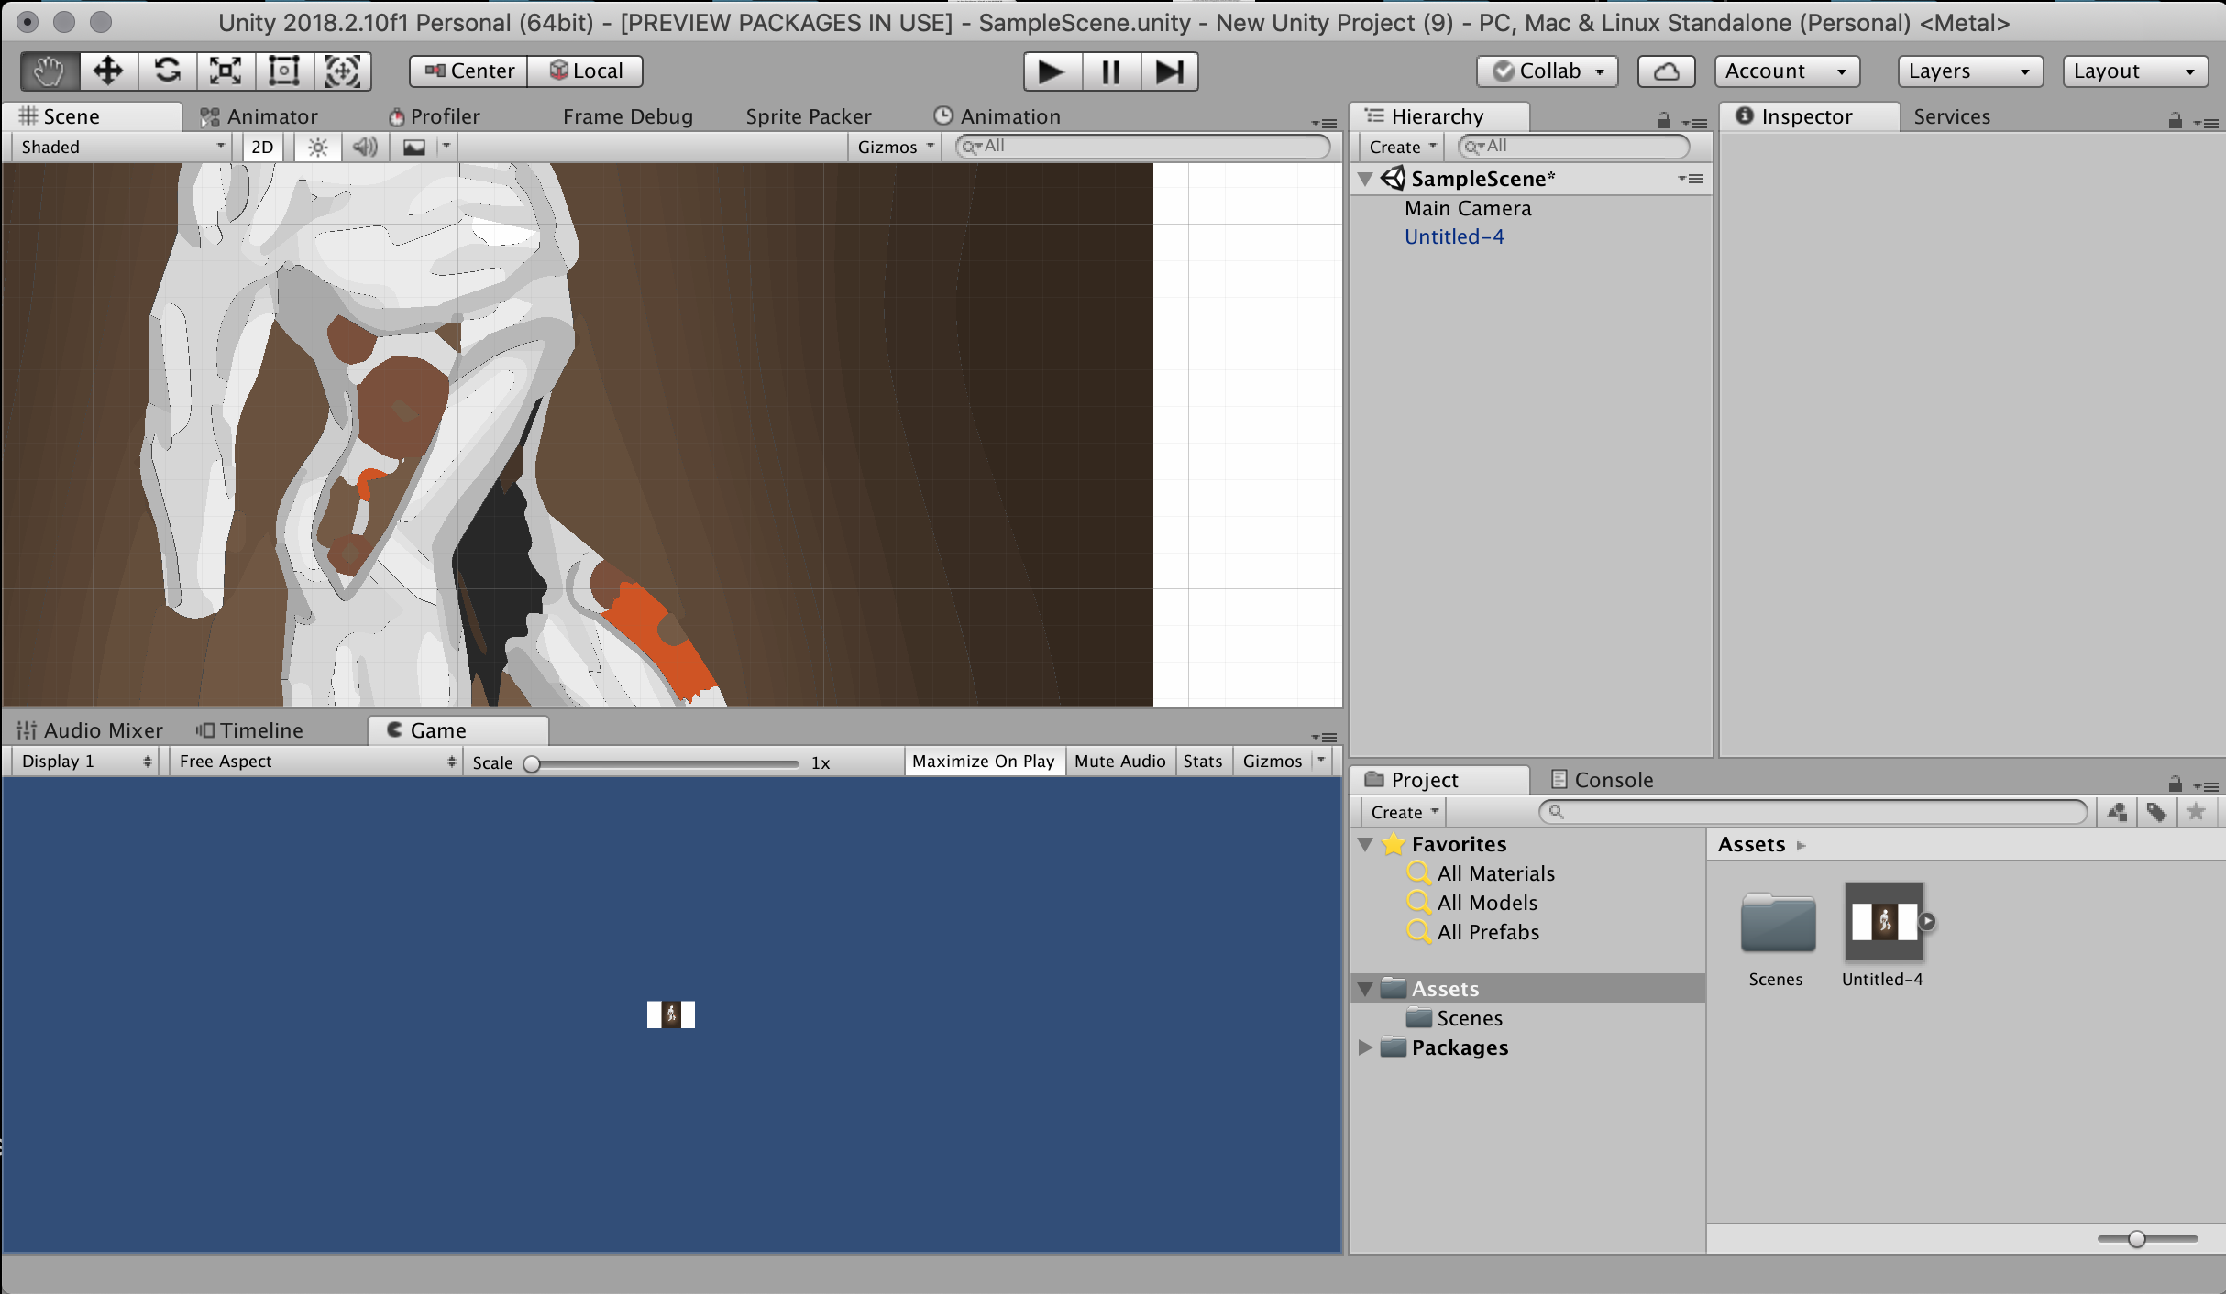The width and height of the screenshot is (2226, 1294).
Task: Click the Hierarchy search field
Action: click(1573, 147)
